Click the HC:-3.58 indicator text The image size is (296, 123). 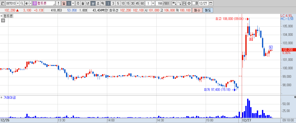287,18
